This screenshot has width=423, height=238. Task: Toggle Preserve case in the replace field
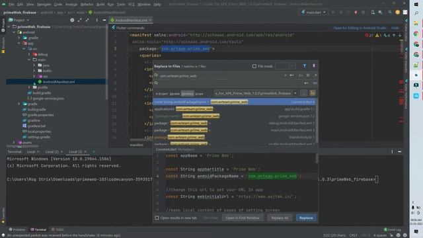coord(315,83)
